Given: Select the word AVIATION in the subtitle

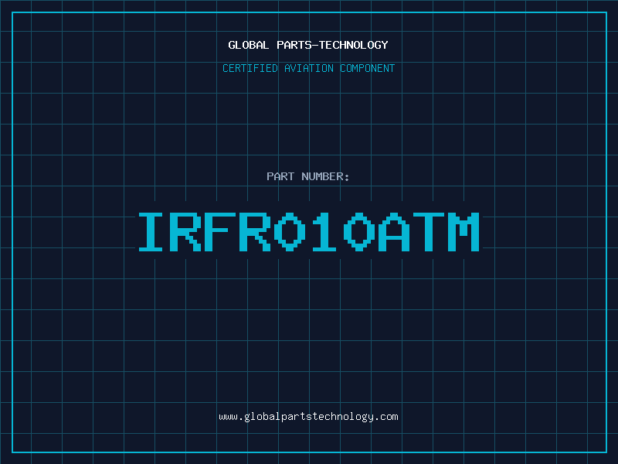Looking at the screenshot, I should click(309, 68).
